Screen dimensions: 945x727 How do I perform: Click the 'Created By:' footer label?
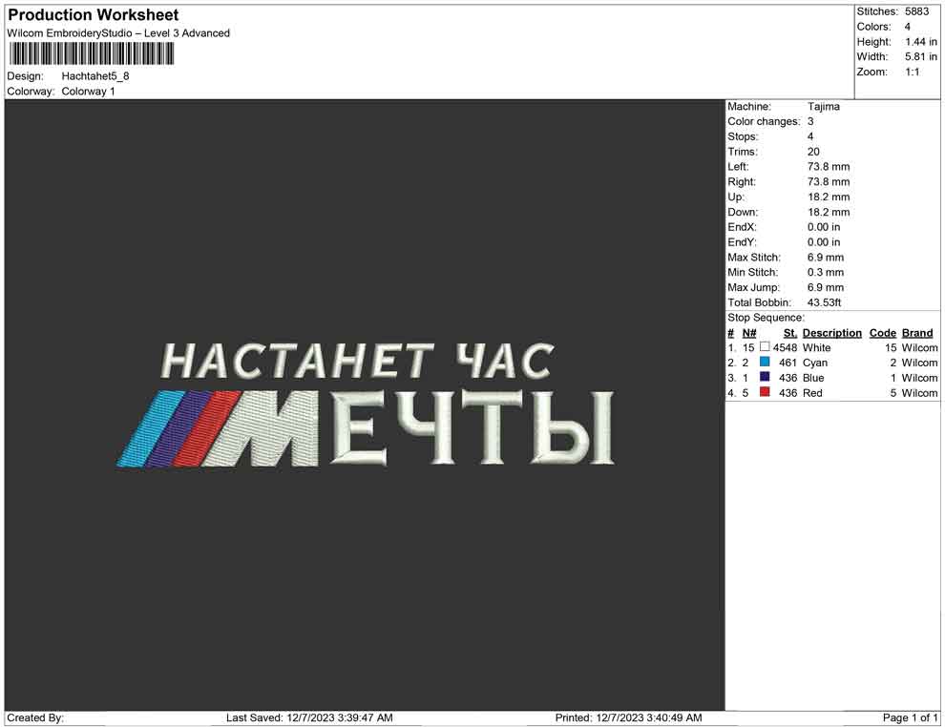[x=35, y=717]
